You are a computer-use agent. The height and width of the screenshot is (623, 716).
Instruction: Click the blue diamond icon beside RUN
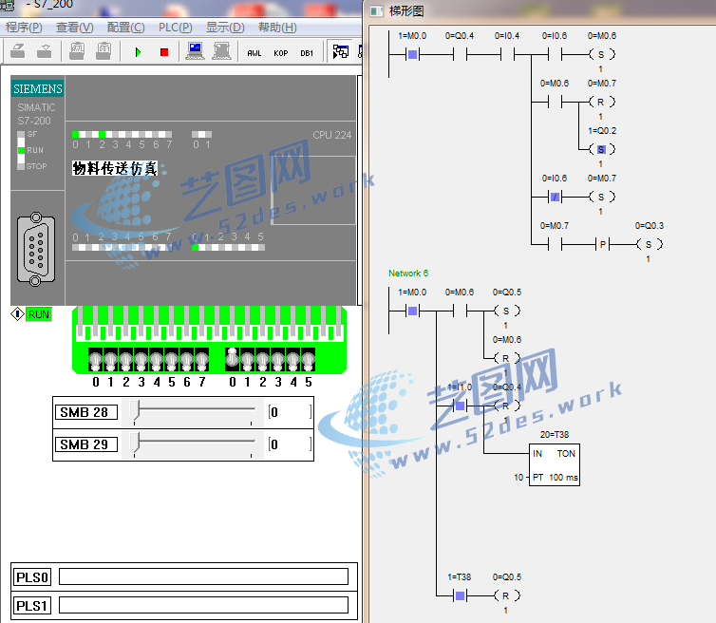(x=17, y=314)
